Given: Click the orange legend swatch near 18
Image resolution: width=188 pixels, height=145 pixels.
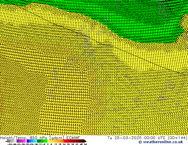Looking at the screenshot, I should (x=60, y=141).
